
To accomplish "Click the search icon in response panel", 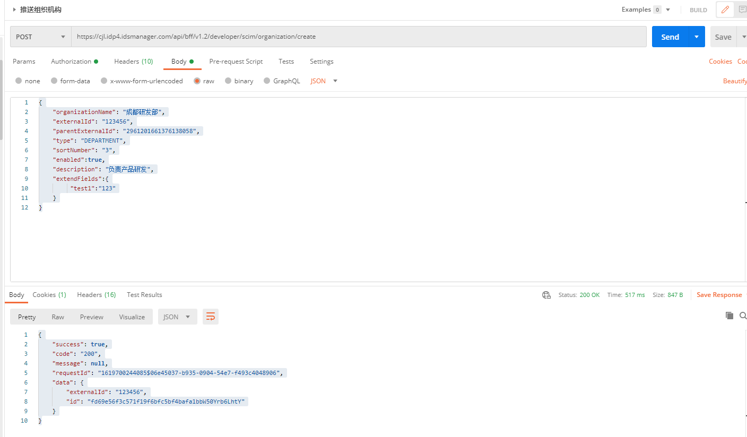I will 743,316.
